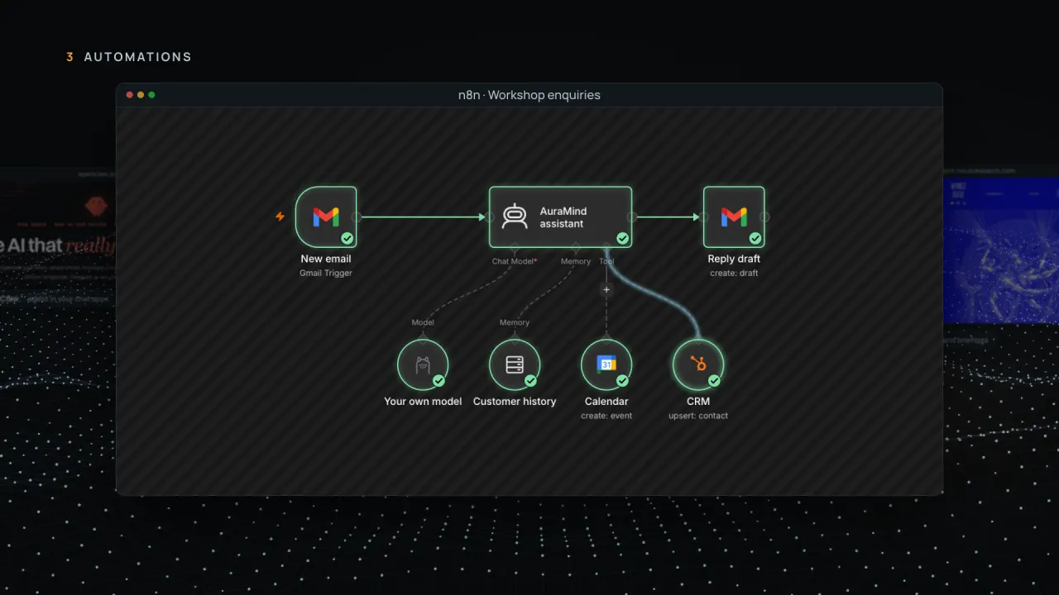The image size is (1059, 595).
Task: Select the Google Calendar node icon
Action: coord(606,364)
